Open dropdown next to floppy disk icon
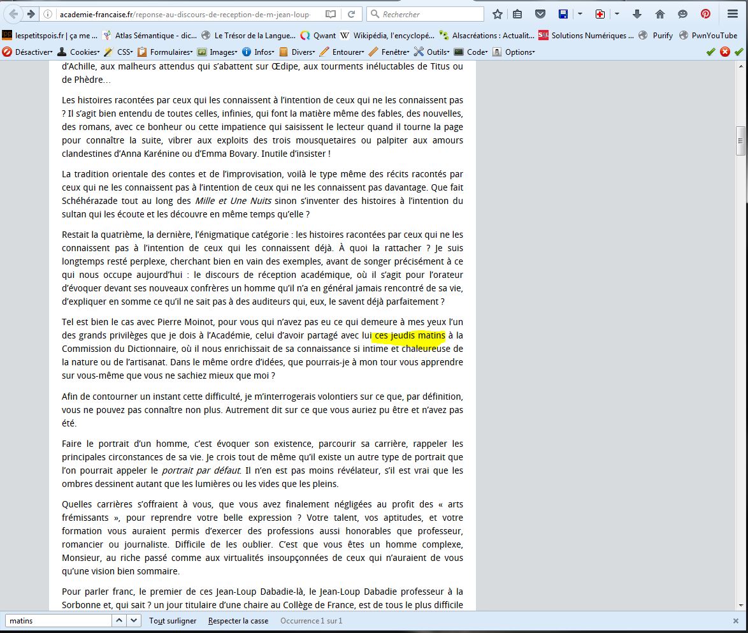This screenshot has height=633, width=748. [580, 14]
